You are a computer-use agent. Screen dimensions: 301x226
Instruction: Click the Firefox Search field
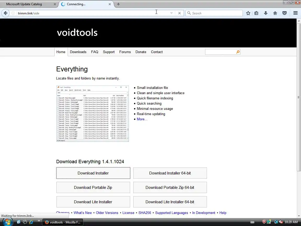[214, 13]
